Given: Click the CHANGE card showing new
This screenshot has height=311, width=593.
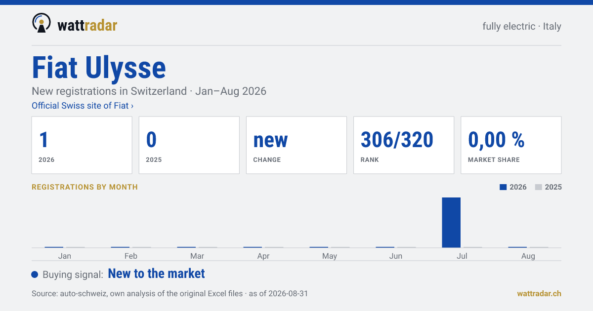Looking at the screenshot, I should [x=296, y=145].
